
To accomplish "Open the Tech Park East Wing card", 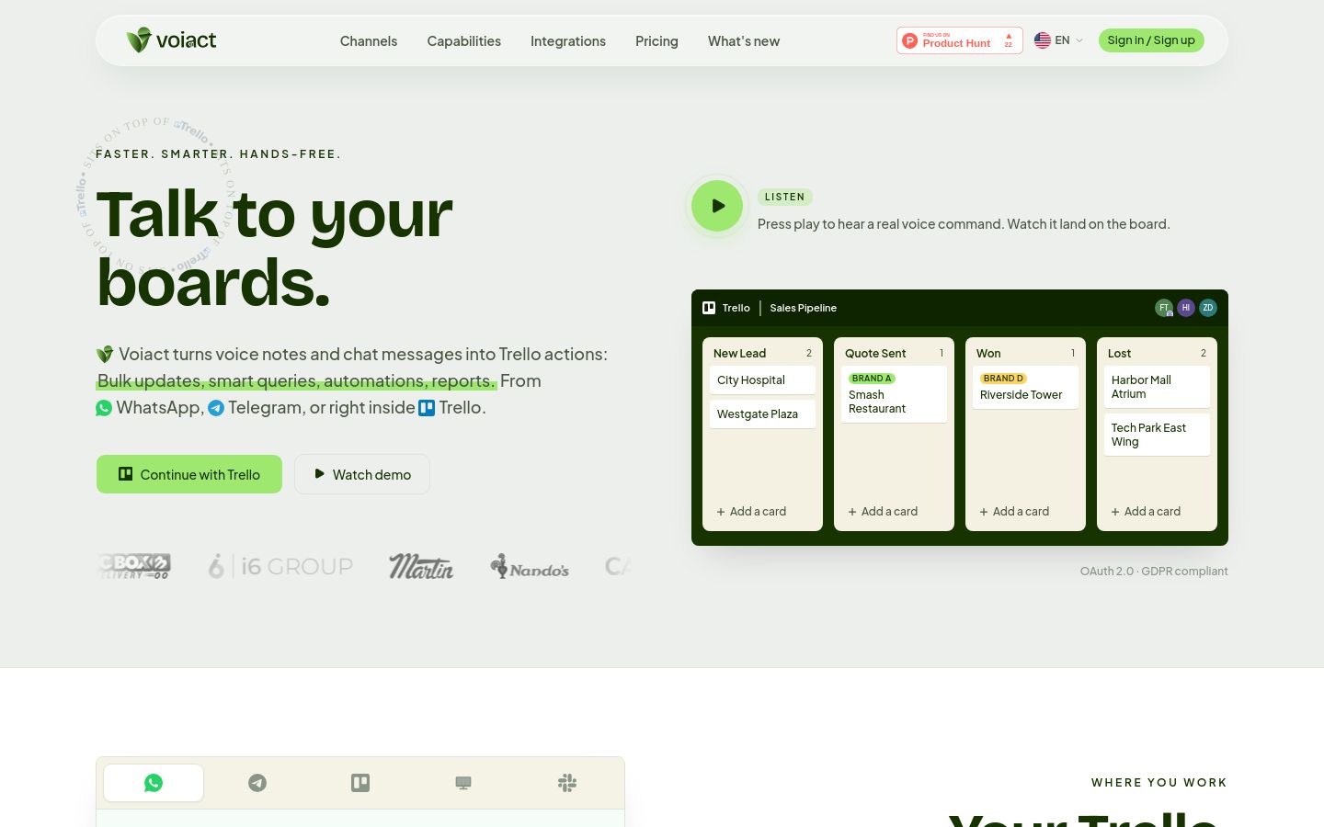I will 1157,435.
